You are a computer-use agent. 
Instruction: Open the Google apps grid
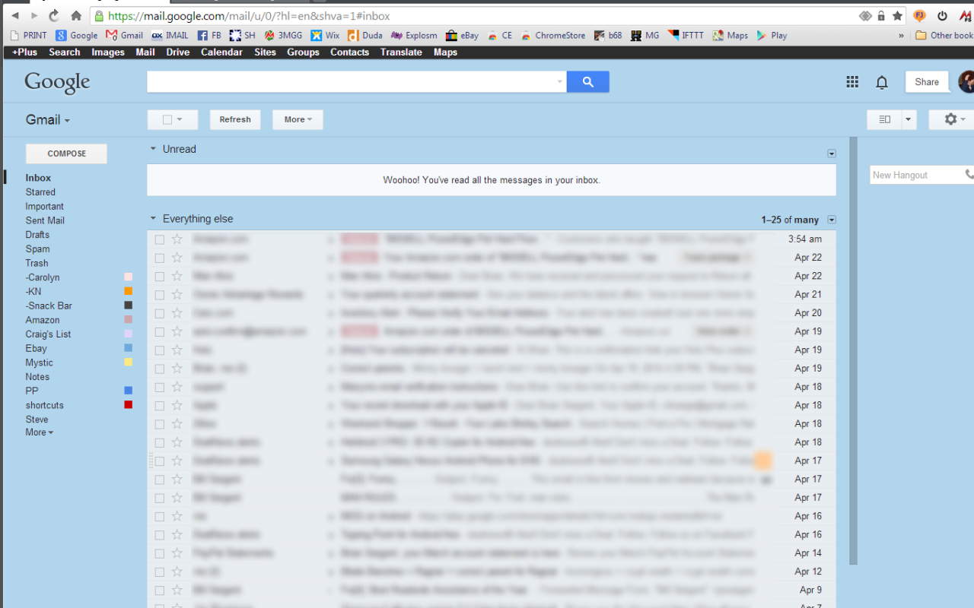tap(852, 81)
